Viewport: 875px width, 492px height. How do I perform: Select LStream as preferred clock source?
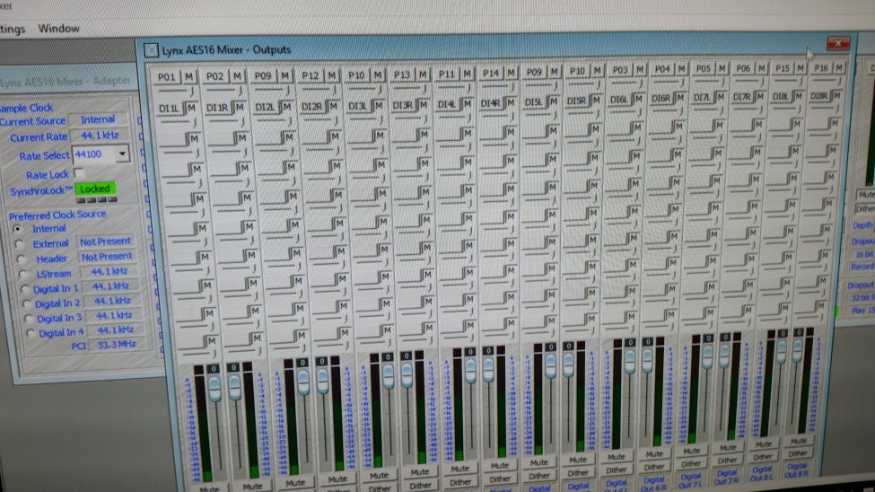click(22, 274)
